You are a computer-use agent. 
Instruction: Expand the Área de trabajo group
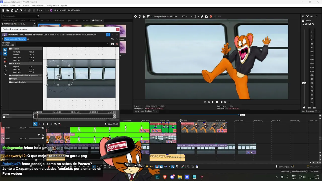10,82
